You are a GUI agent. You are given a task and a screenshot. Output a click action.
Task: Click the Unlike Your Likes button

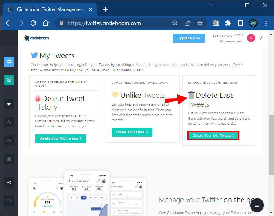click(132, 132)
